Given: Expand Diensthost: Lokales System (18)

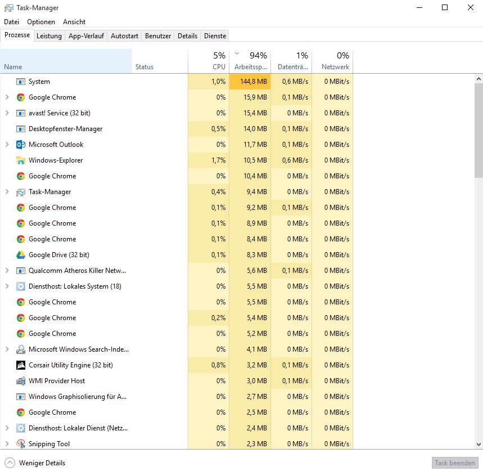Looking at the screenshot, I should 7,286.
